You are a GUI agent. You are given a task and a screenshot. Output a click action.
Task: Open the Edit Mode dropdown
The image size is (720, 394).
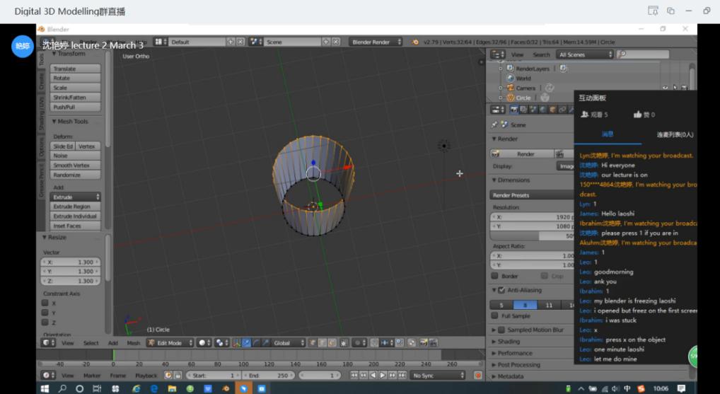click(169, 343)
